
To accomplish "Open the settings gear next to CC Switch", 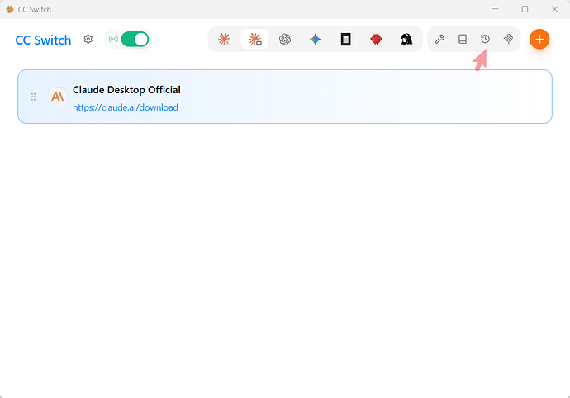I will [x=88, y=40].
